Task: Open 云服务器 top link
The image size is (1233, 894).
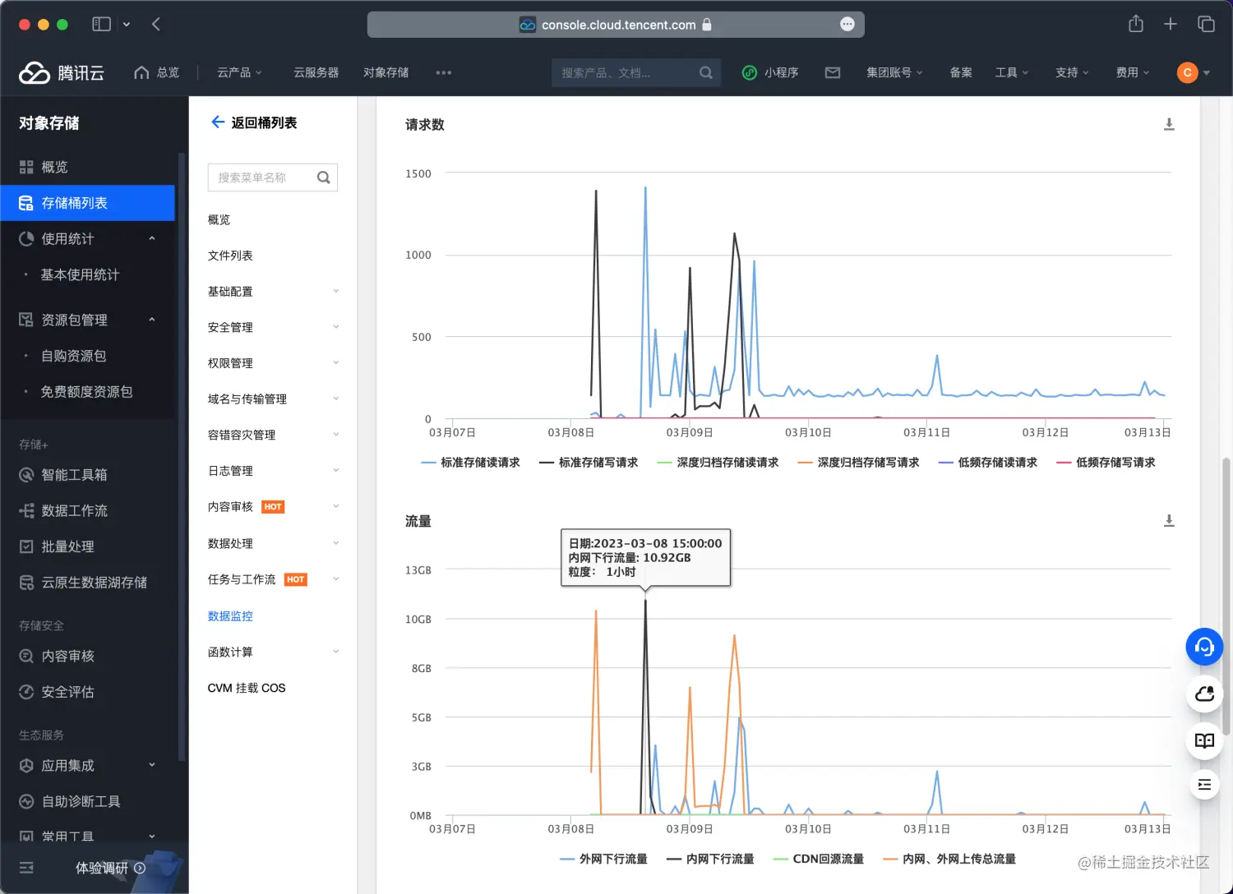Action: pyautogui.click(x=316, y=72)
